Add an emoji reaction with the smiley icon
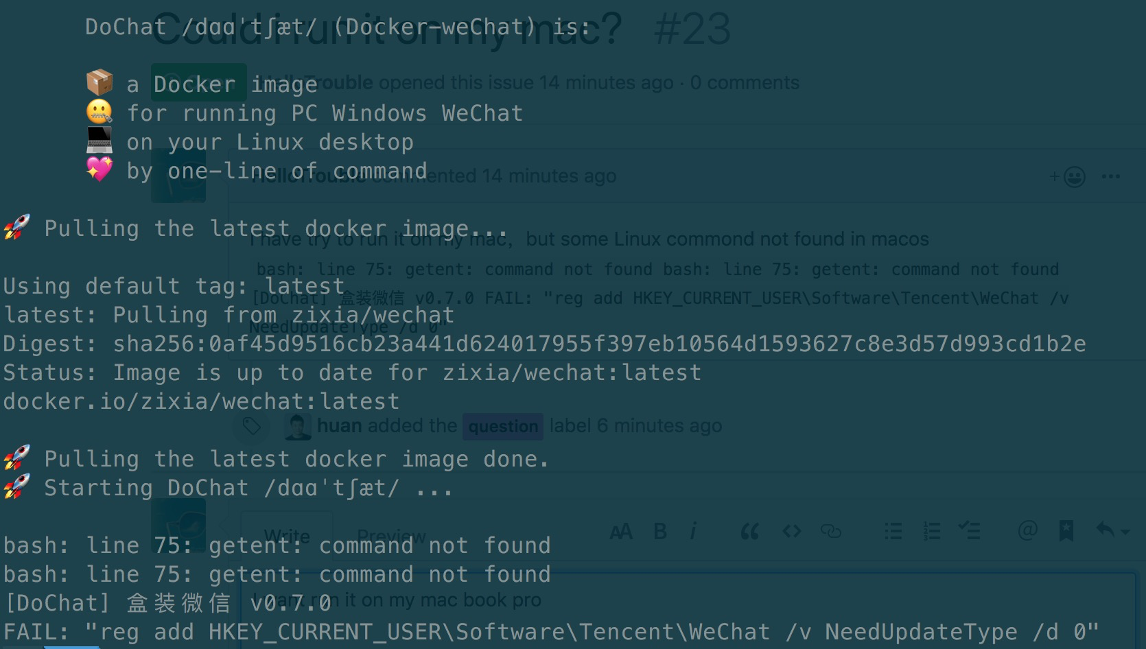Viewport: 1146px width, 649px height. [1074, 176]
